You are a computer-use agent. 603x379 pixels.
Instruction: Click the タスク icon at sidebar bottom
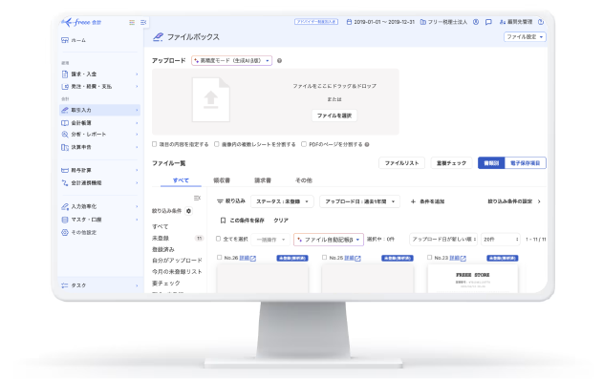[x=65, y=285]
